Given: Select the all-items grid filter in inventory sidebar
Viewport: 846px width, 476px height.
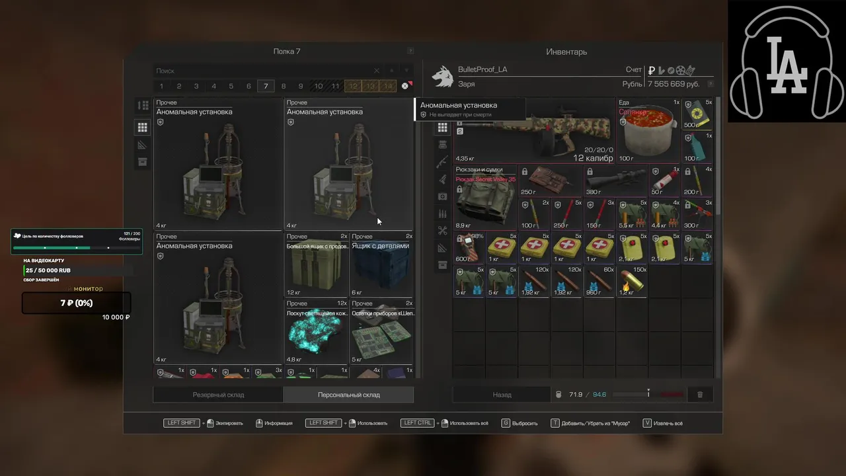Looking at the screenshot, I should pyautogui.click(x=442, y=128).
